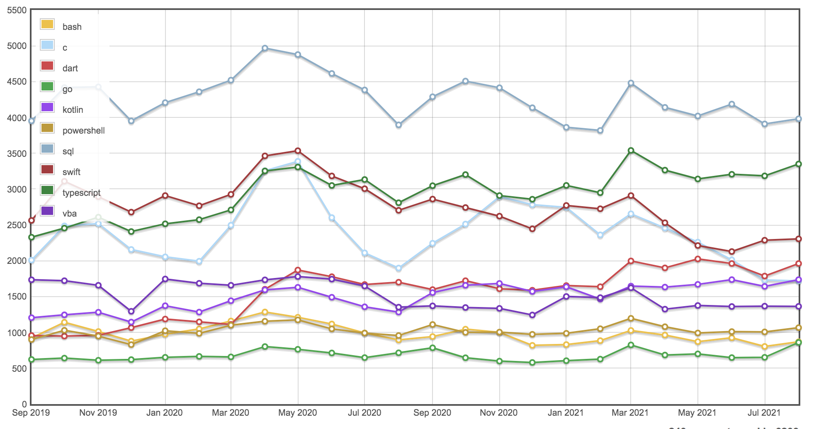Click the dart data point at Mar 2021
This screenshot has width=826, height=429.
click(x=631, y=261)
